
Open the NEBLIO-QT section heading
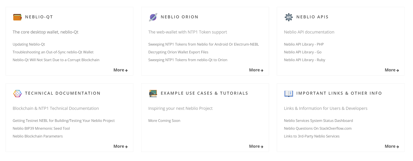(x=39, y=17)
